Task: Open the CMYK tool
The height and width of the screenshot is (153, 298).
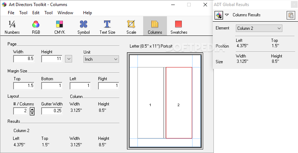Action: [x=60, y=27]
